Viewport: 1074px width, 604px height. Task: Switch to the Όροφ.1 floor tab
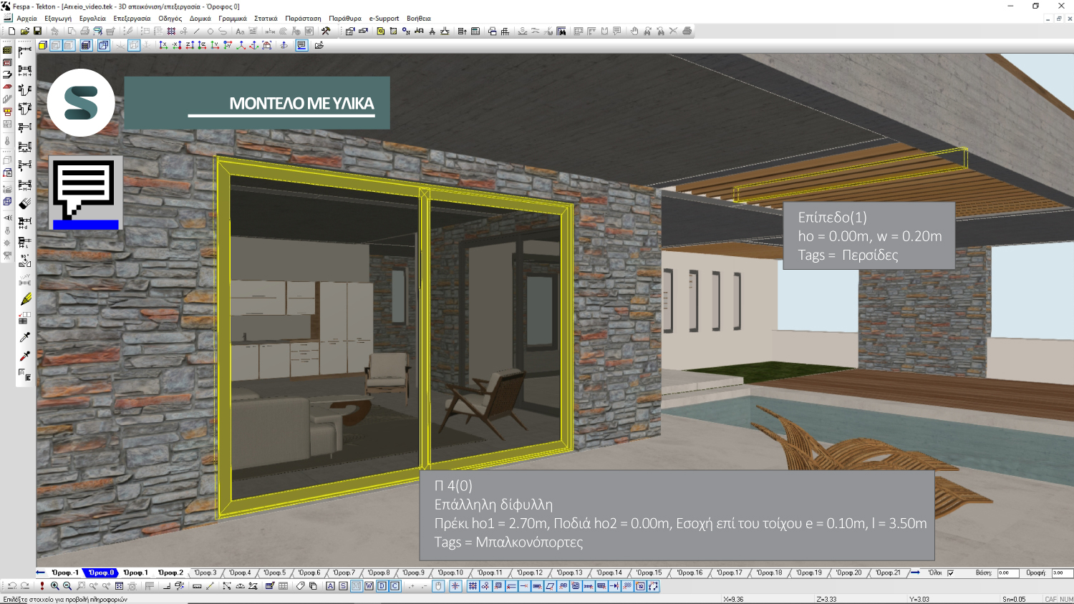135,573
